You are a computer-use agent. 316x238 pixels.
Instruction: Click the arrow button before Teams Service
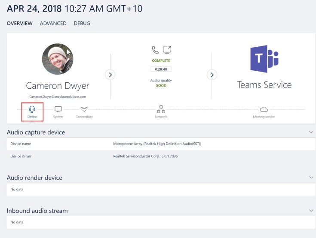(x=212, y=75)
